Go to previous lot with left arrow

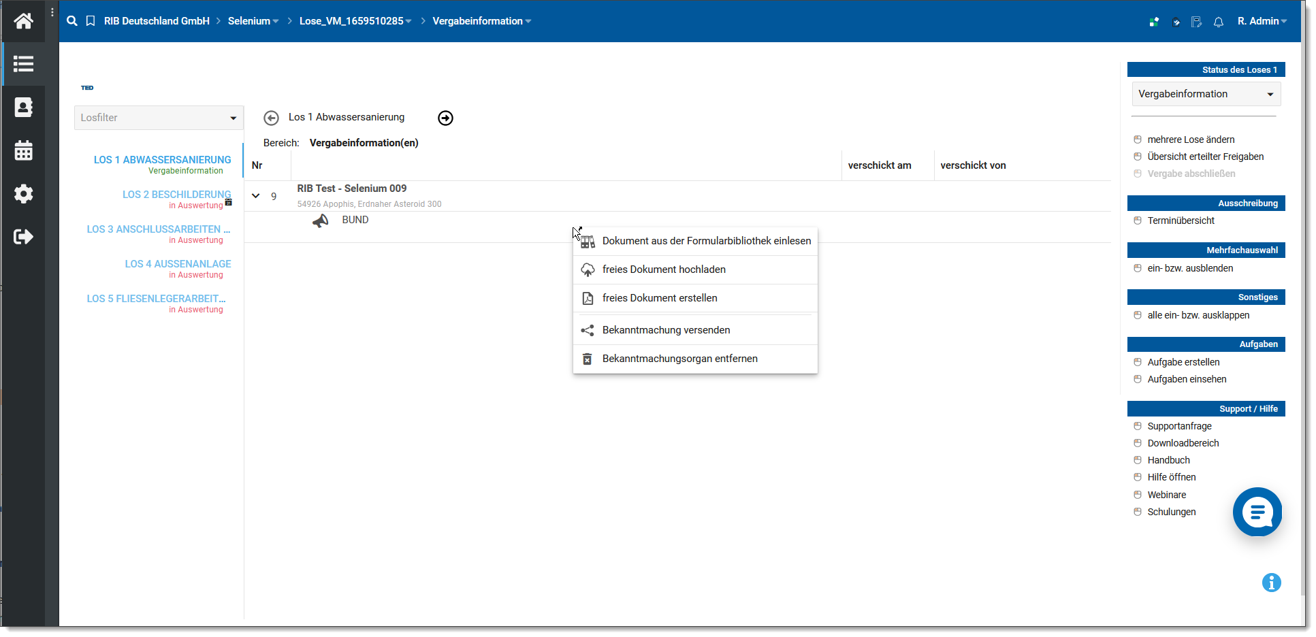[x=271, y=118]
